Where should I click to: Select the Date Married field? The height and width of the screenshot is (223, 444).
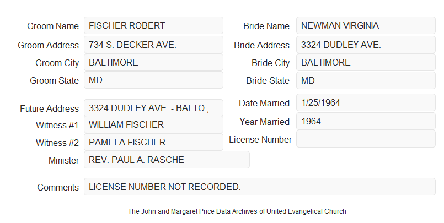coord(366,102)
